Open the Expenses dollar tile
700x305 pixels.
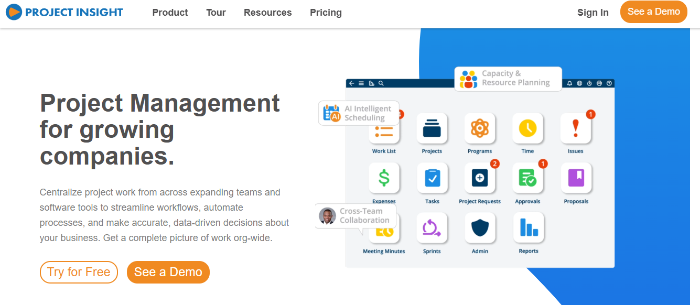click(x=384, y=178)
